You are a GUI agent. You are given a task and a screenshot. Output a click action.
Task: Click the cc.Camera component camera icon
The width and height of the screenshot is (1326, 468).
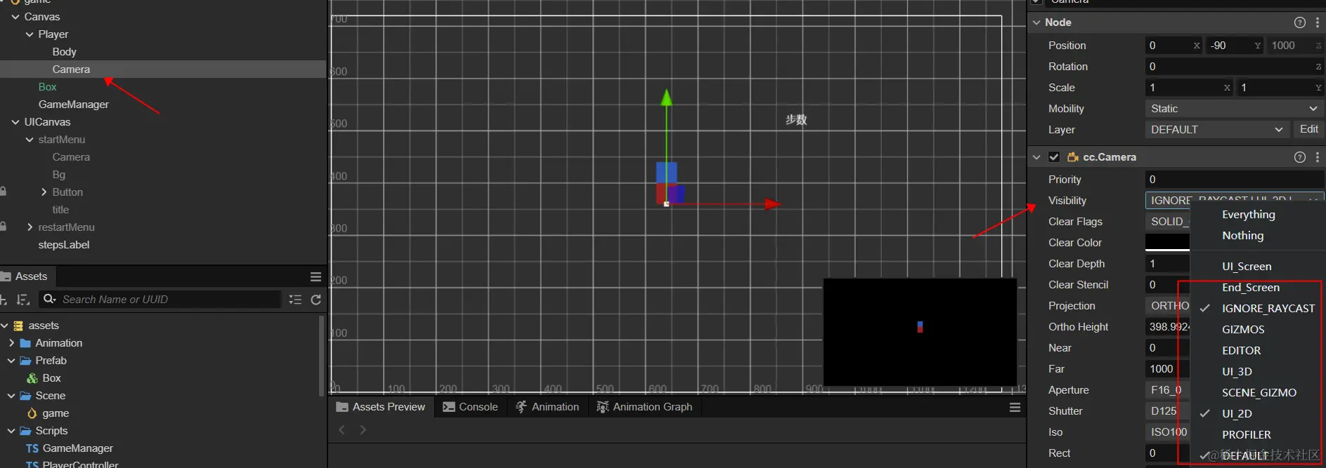[x=1073, y=157]
